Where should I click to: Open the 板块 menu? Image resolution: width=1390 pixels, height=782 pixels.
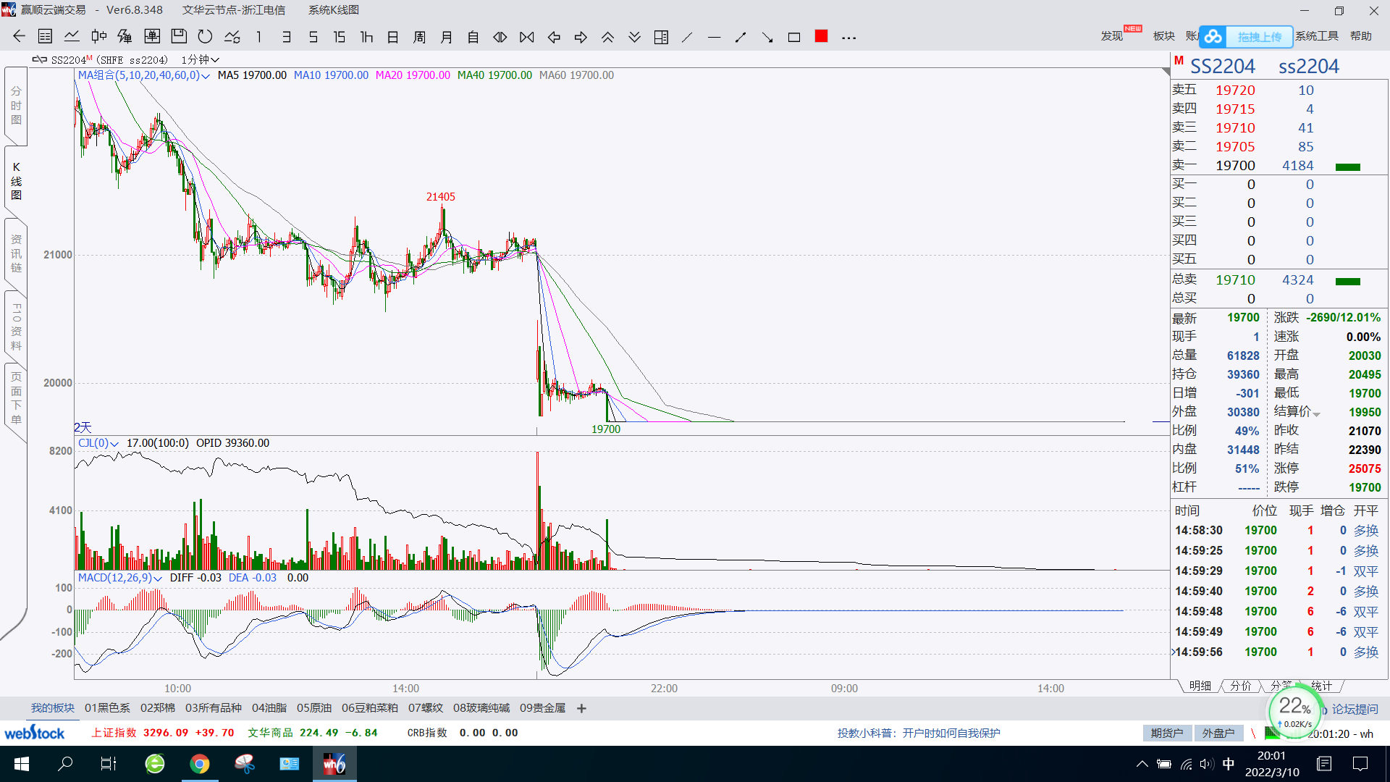(x=1164, y=36)
